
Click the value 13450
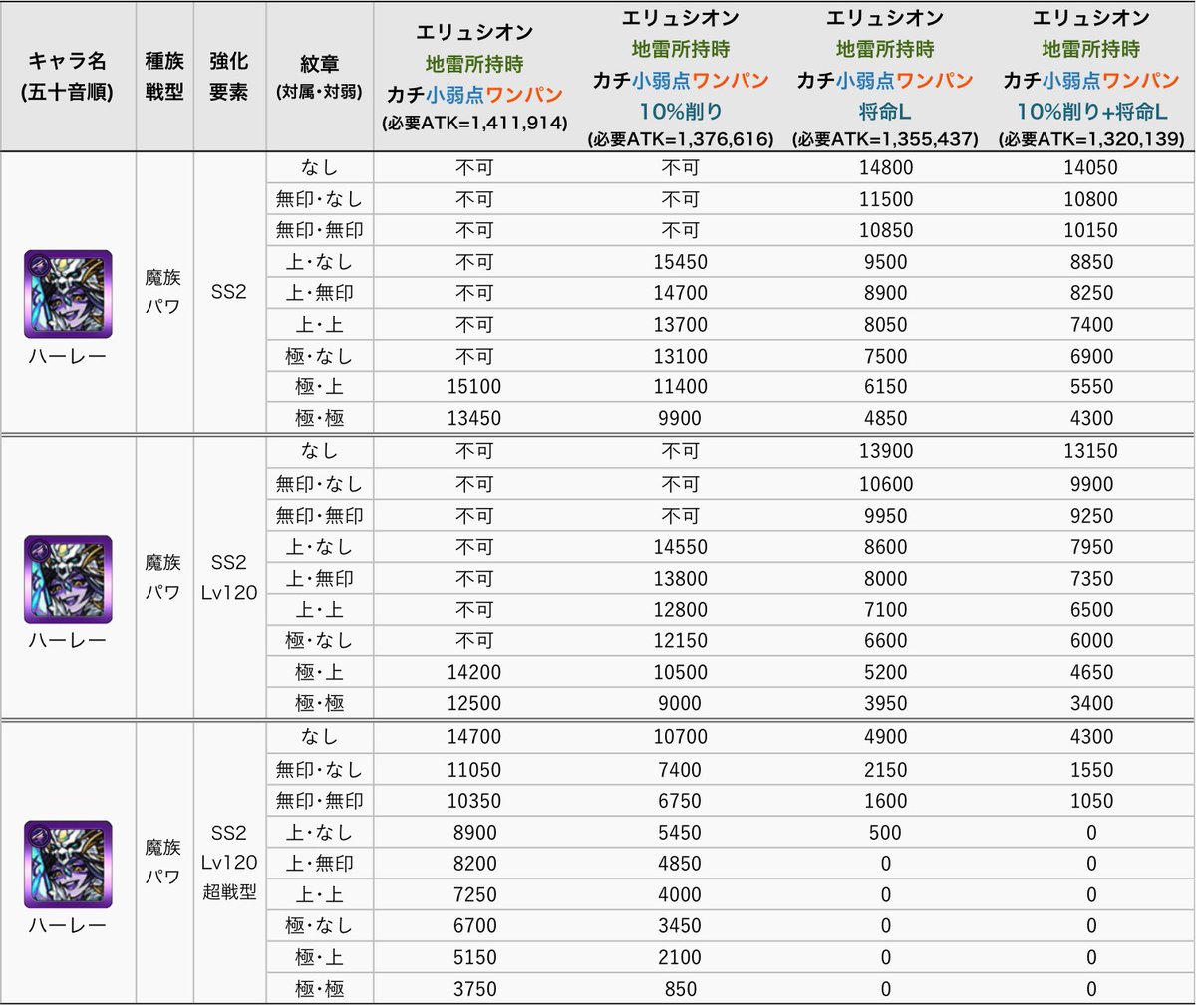tap(474, 418)
